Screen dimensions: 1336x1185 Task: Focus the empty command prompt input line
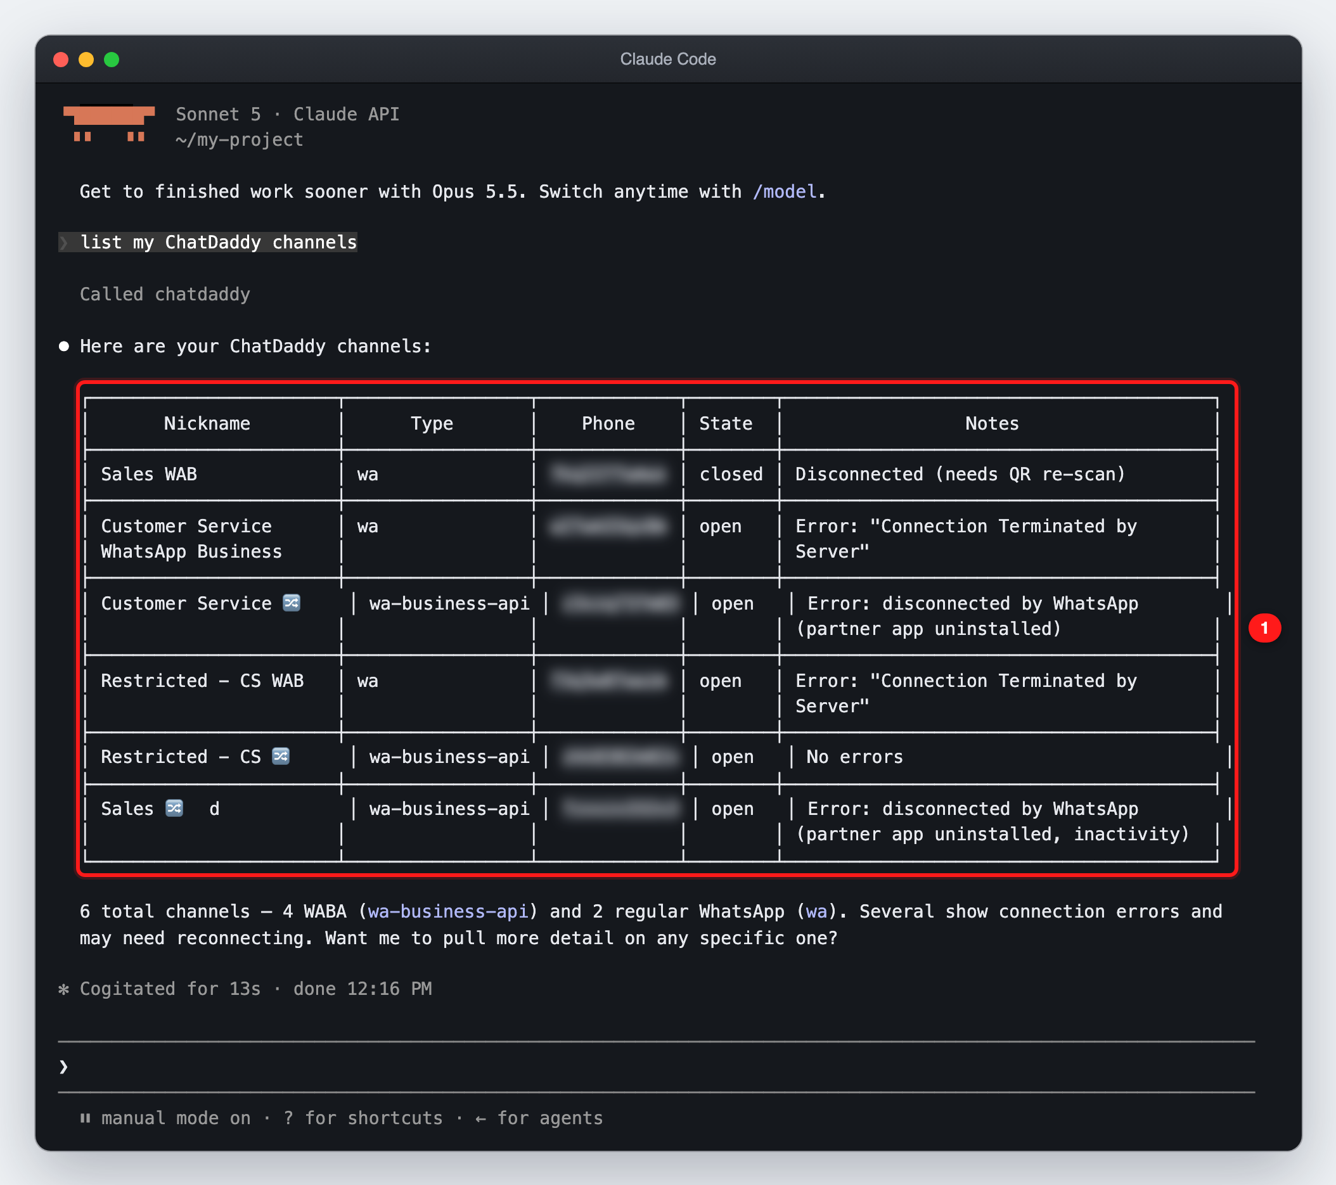click(656, 1066)
